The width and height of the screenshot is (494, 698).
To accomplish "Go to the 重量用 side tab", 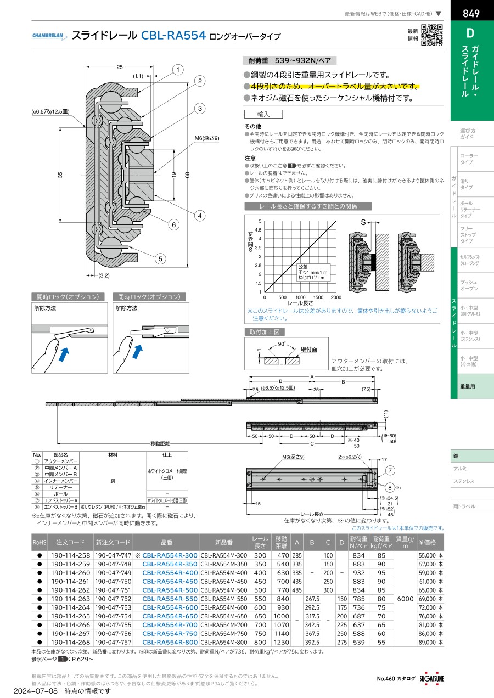I will [467, 386].
